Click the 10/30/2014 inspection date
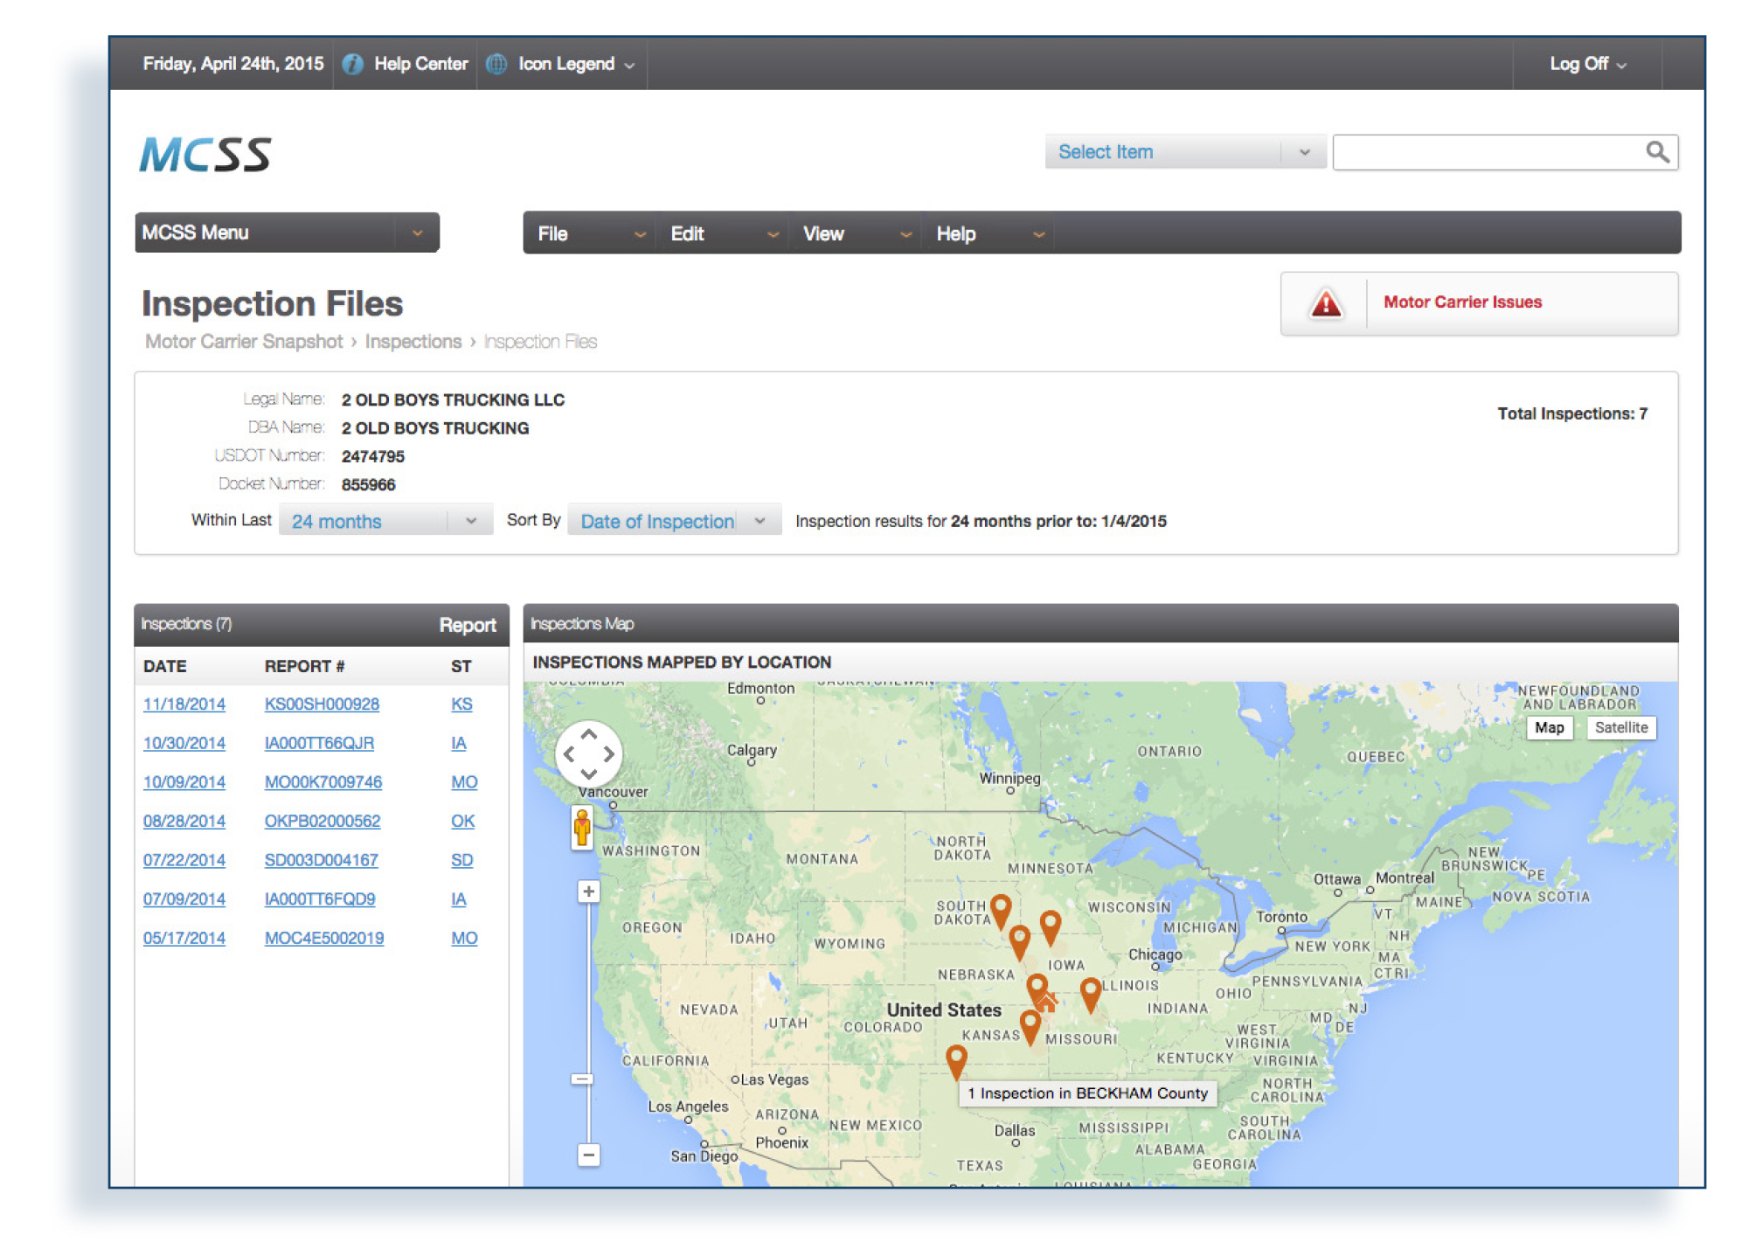This screenshot has height=1249, width=1748. tap(184, 744)
